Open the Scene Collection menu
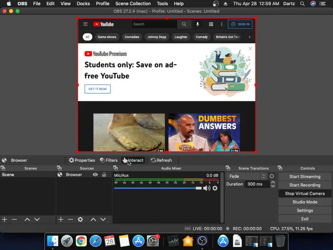This screenshot has height=250, width=333. coord(133,4)
